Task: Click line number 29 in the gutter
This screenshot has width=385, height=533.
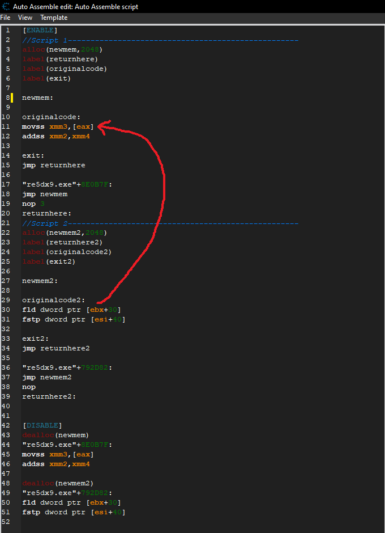Action: (x=8, y=300)
